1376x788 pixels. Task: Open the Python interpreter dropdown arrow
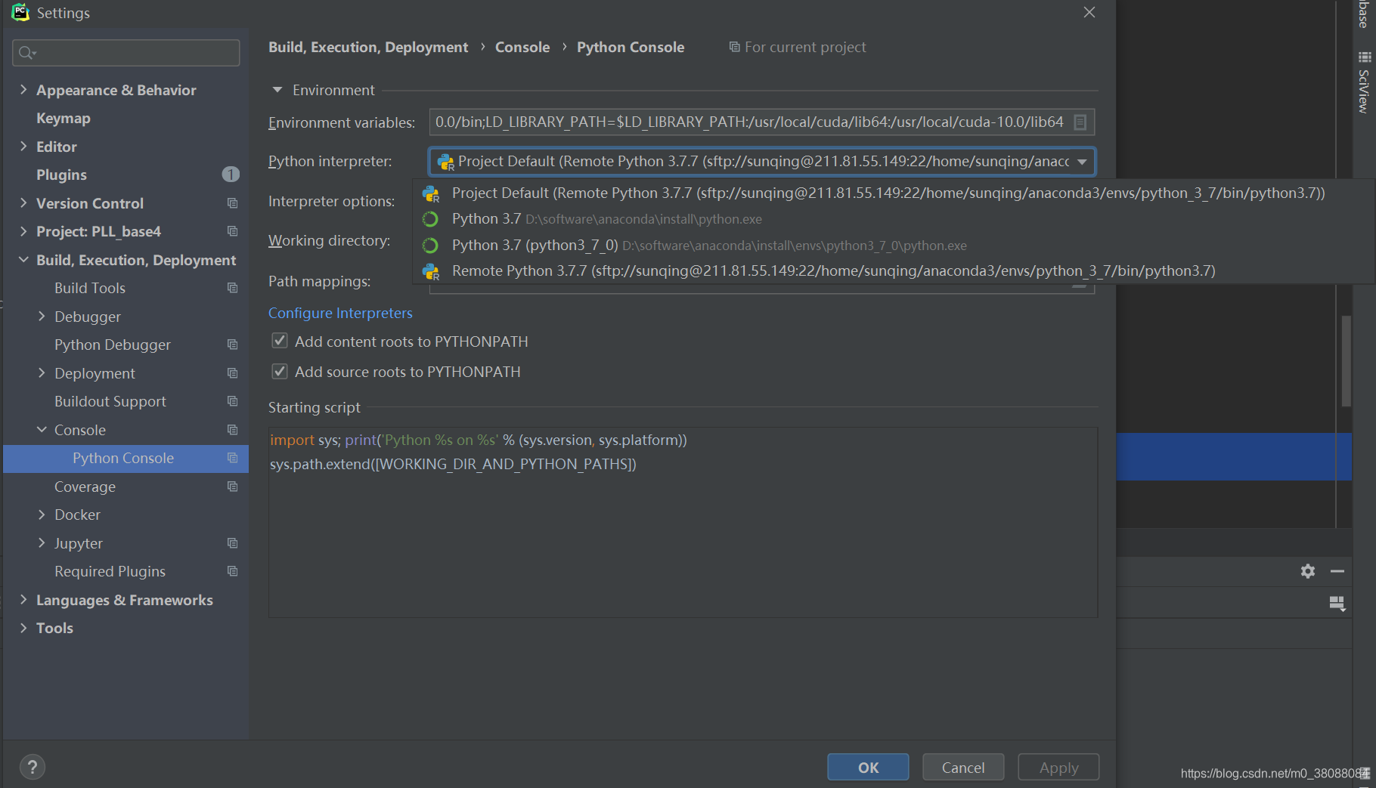tap(1082, 162)
